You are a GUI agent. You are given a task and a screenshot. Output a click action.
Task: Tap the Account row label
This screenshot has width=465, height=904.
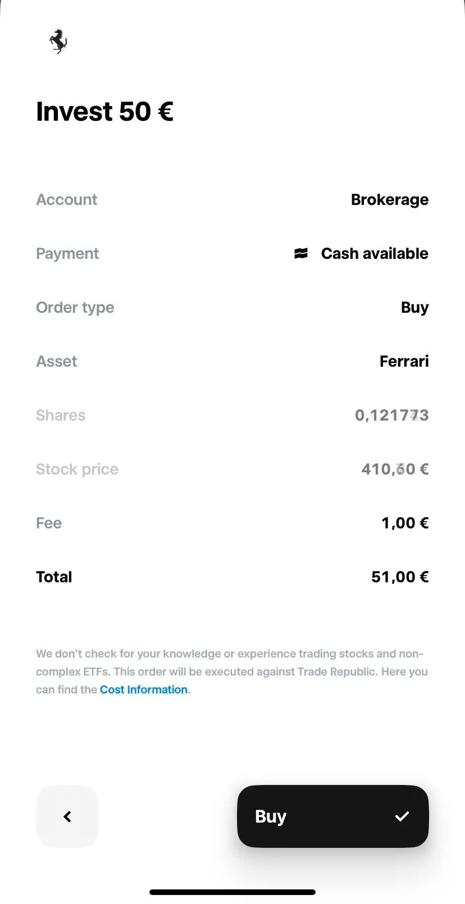[67, 199]
